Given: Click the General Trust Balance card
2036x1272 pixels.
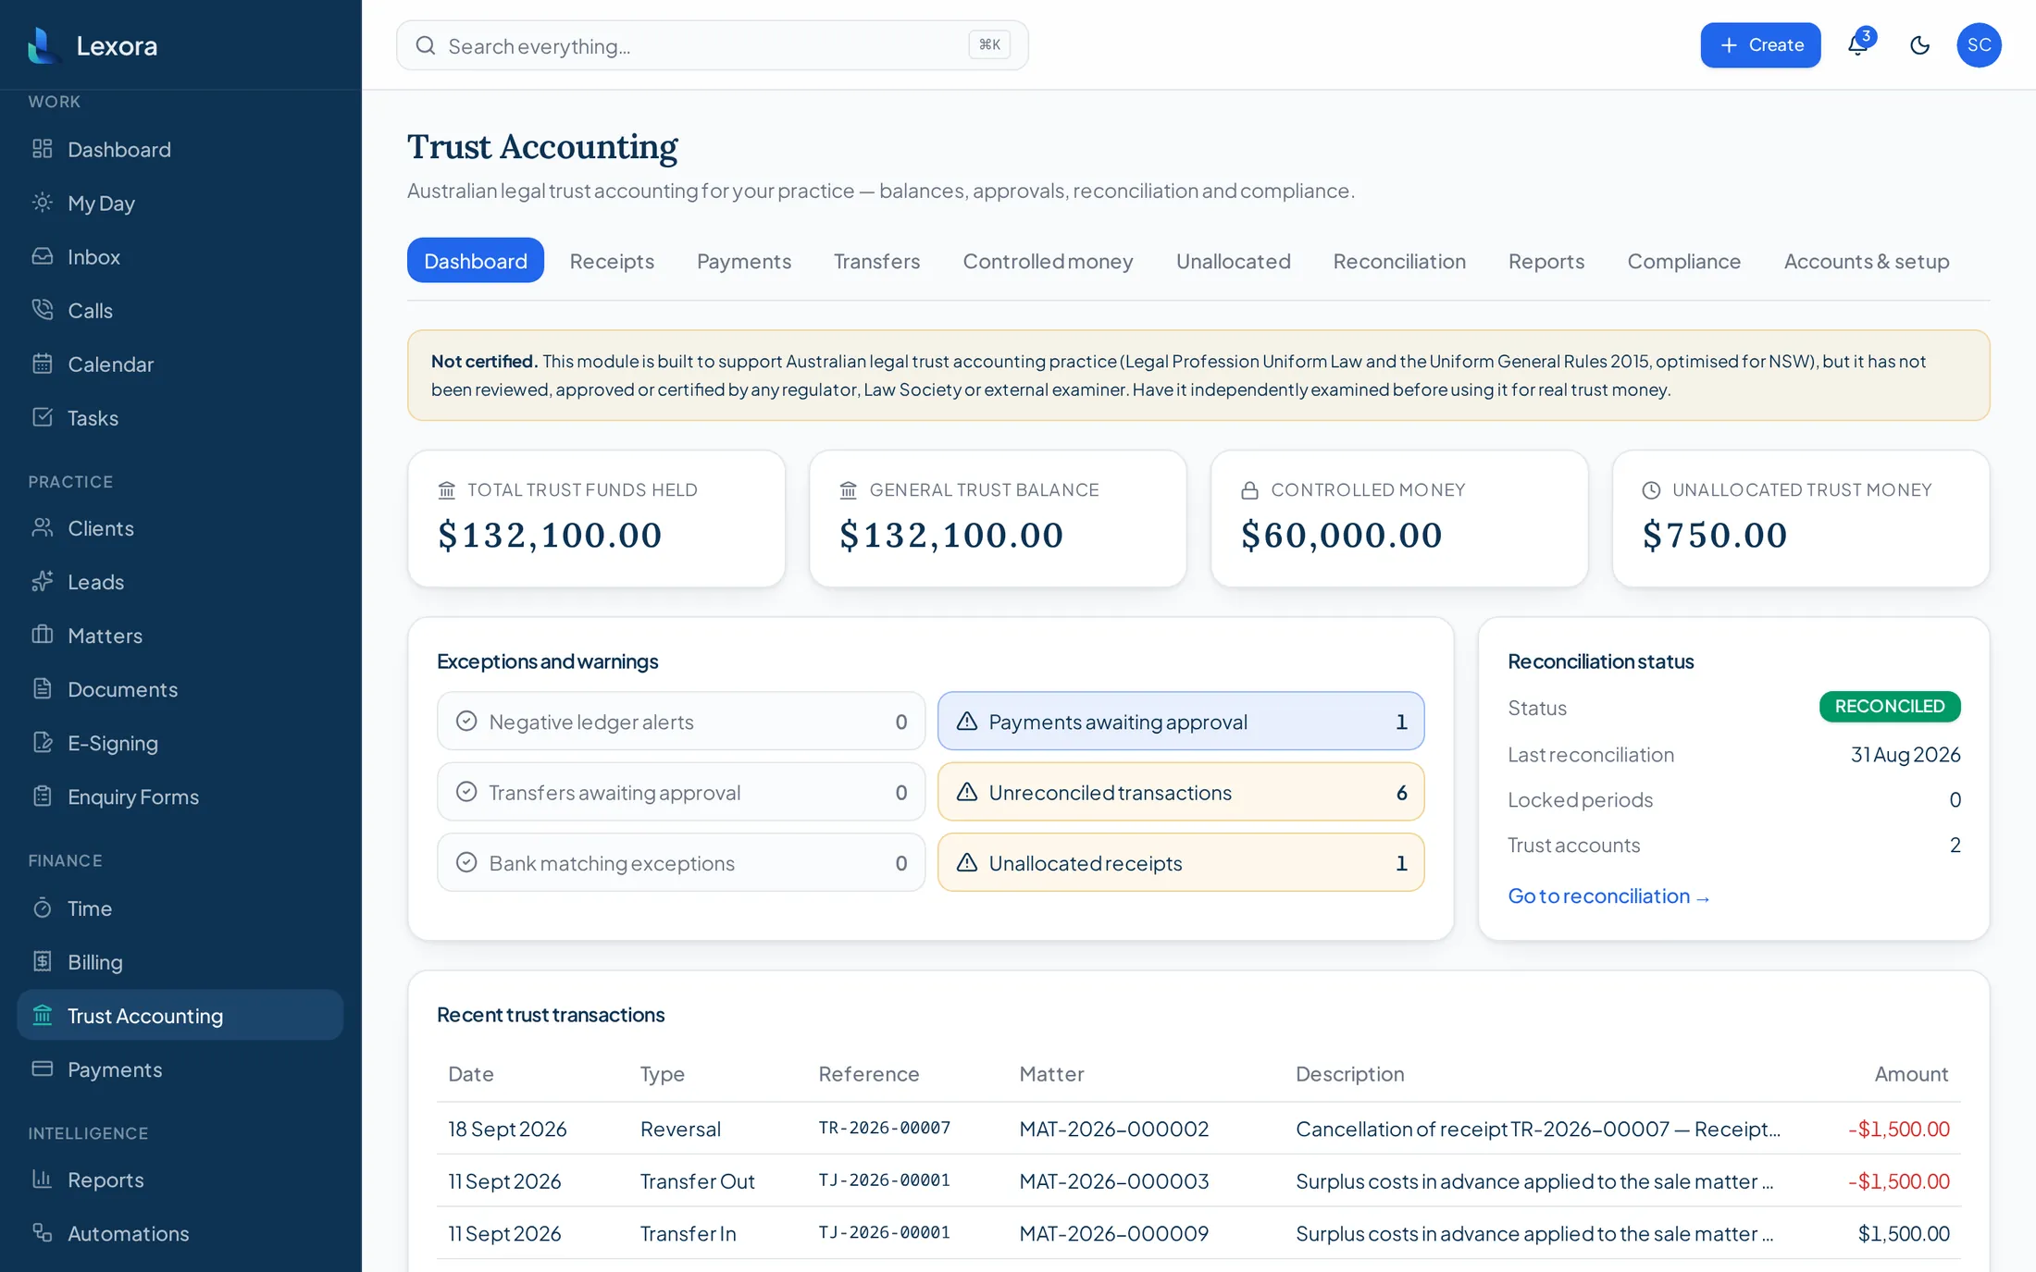Looking at the screenshot, I should click(x=998, y=518).
